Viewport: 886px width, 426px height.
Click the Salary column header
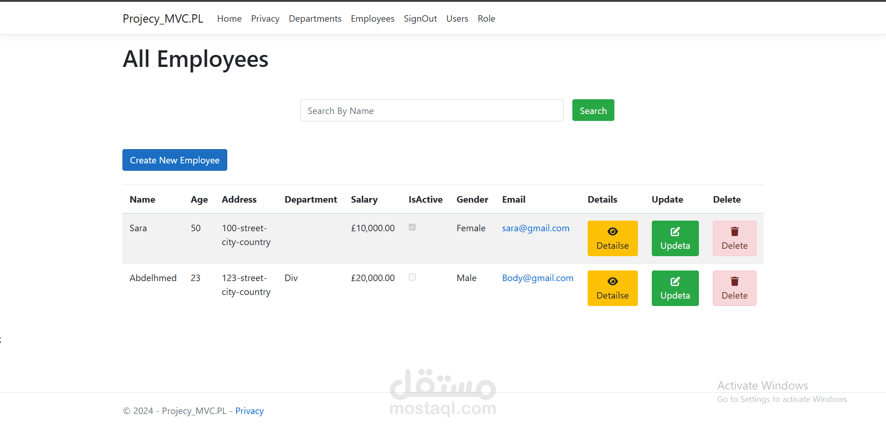[364, 199]
